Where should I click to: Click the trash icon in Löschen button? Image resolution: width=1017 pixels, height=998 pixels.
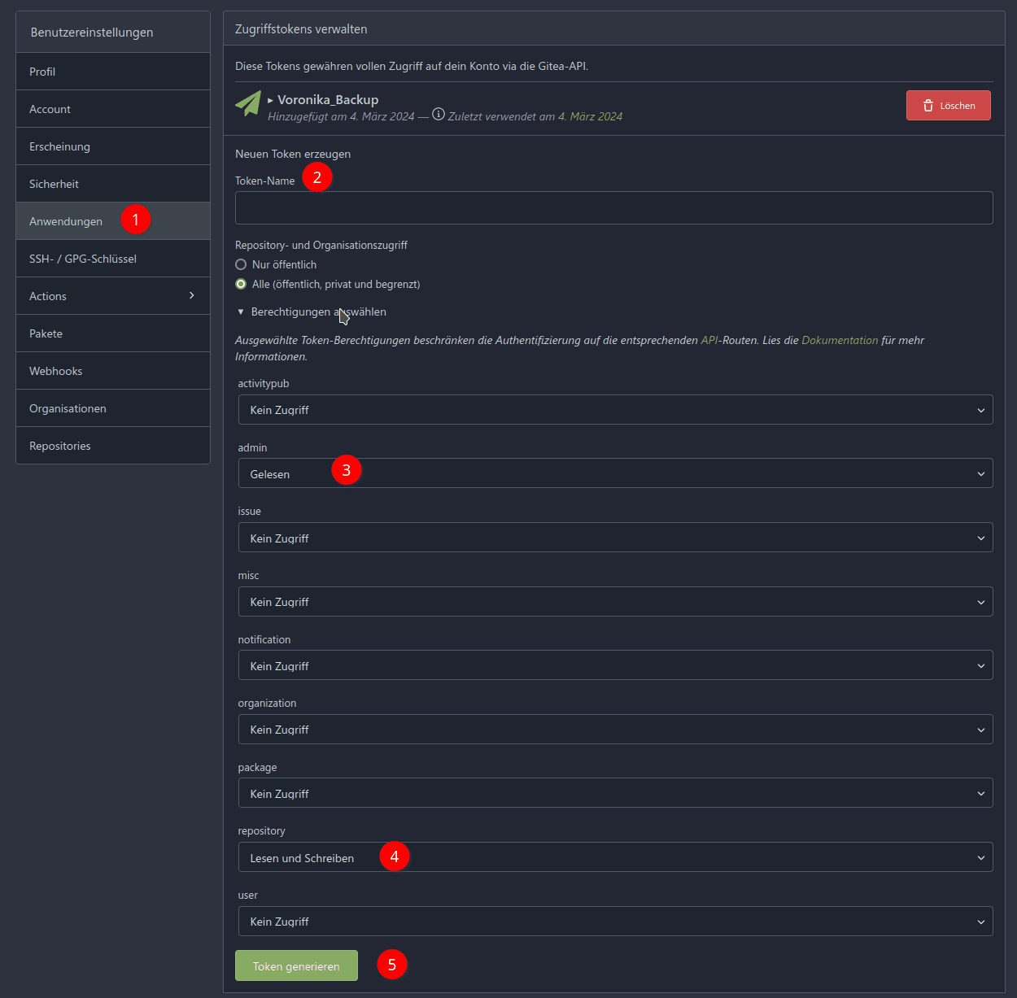click(928, 106)
